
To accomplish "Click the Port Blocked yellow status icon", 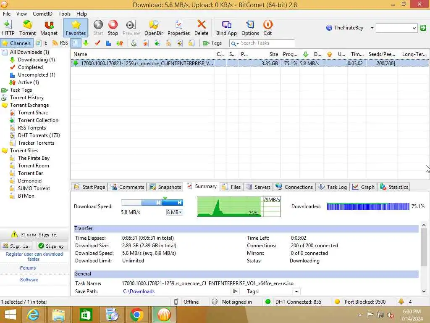I will click(x=337, y=302).
